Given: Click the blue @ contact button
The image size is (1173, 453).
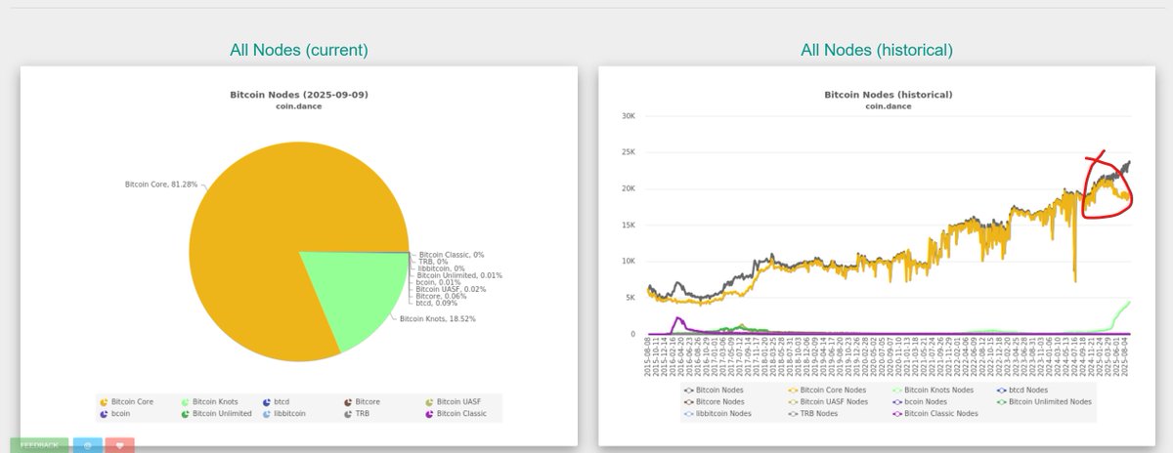Looking at the screenshot, I should click(87, 445).
